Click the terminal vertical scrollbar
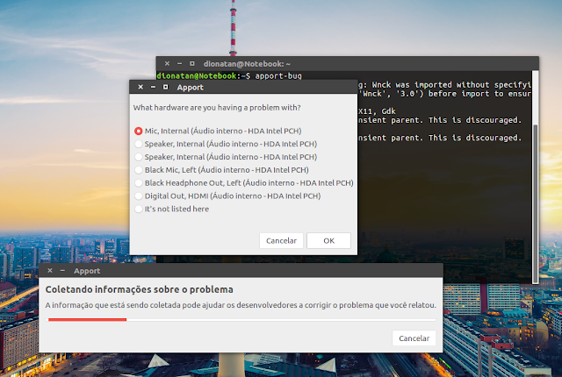562x377 pixels. point(535,203)
